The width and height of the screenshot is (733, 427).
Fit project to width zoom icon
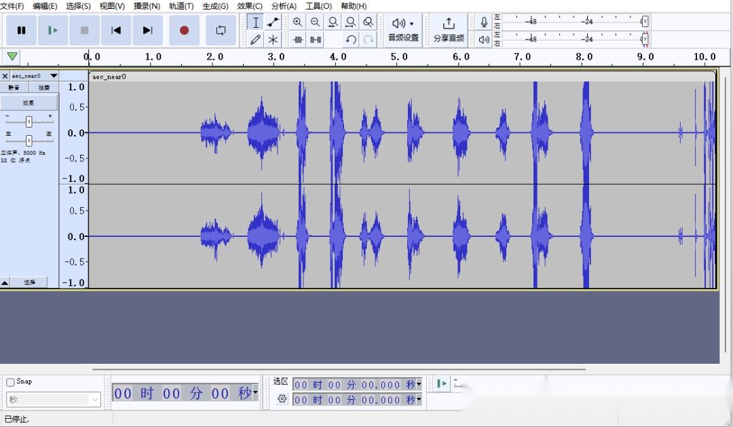coord(351,22)
